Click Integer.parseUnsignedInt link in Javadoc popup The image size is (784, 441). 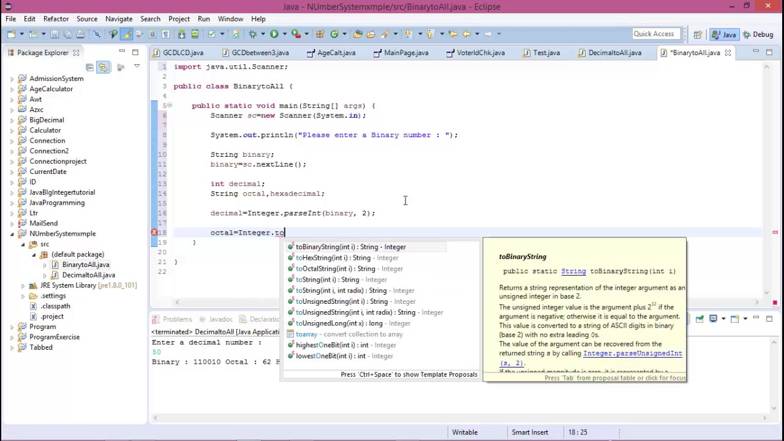click(x=632, y=353)
